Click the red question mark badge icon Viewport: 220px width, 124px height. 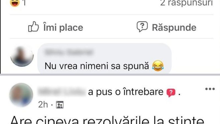171,93
